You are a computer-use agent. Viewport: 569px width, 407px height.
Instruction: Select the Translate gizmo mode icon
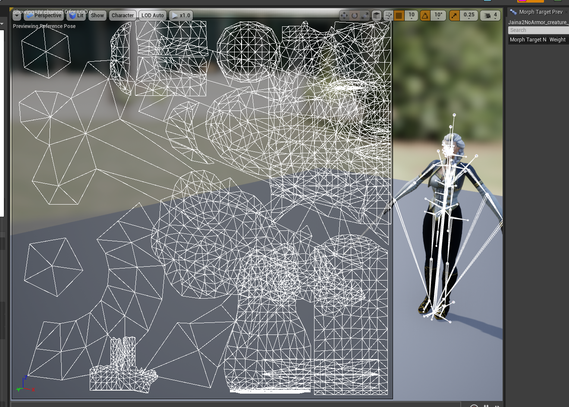344,16
